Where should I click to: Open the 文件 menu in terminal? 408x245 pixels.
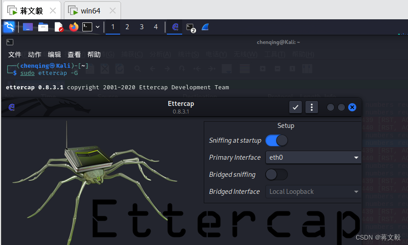pyautogui.click(x=14, y=54)
